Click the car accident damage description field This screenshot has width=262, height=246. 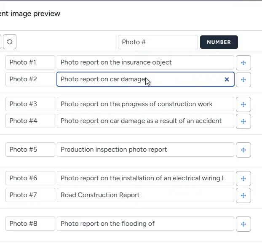[145, 121]
